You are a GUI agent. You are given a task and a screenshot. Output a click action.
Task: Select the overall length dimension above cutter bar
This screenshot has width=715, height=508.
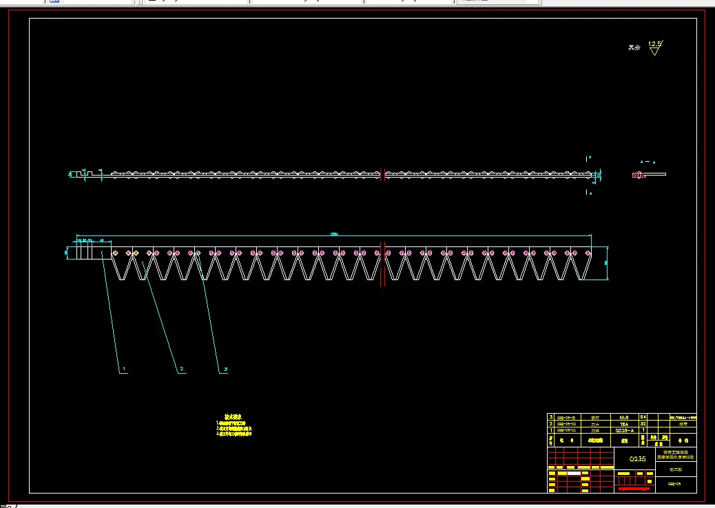point(334,234)
